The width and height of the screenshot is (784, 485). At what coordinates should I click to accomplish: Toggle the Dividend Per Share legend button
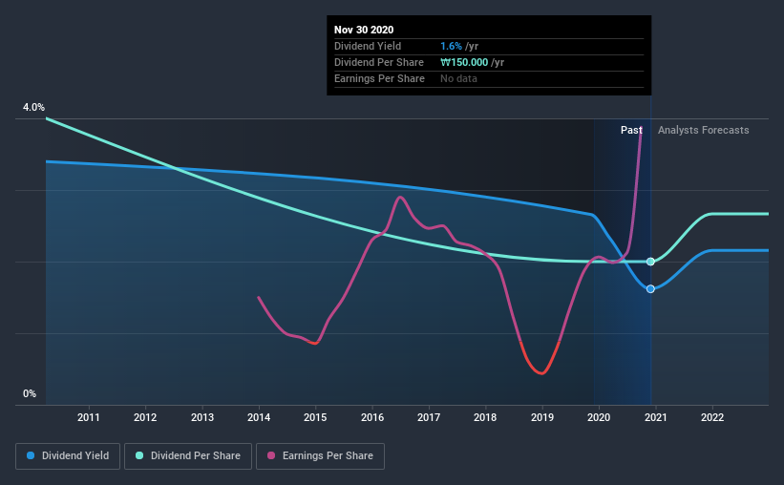pyautogui.click(x=188, y=456)
